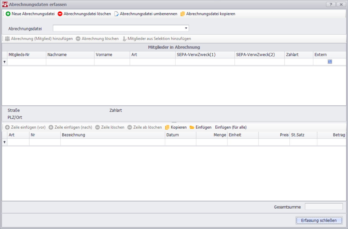Click the Bezeichnung filter row cell
Image resolution: width=348 pixels, height=229 pixels.
(x=113, y=142)
